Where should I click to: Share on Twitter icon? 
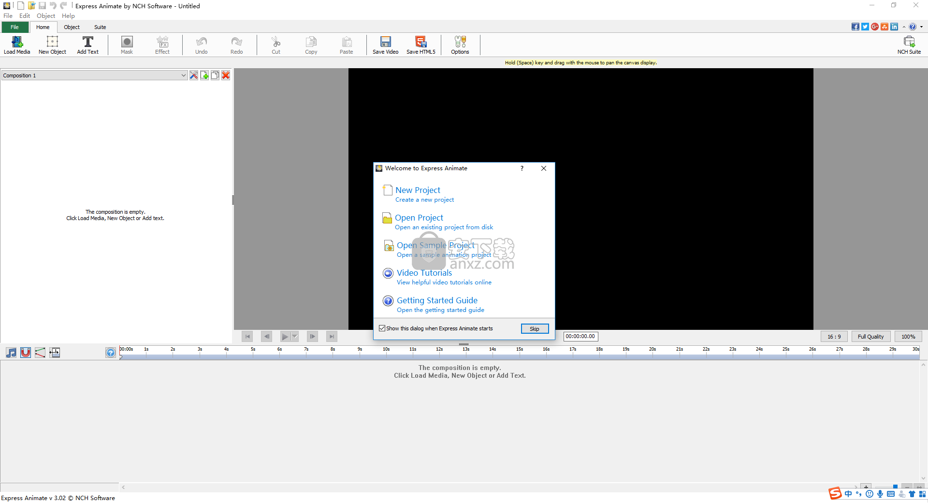pyautogui.click(x=865, y=27)
